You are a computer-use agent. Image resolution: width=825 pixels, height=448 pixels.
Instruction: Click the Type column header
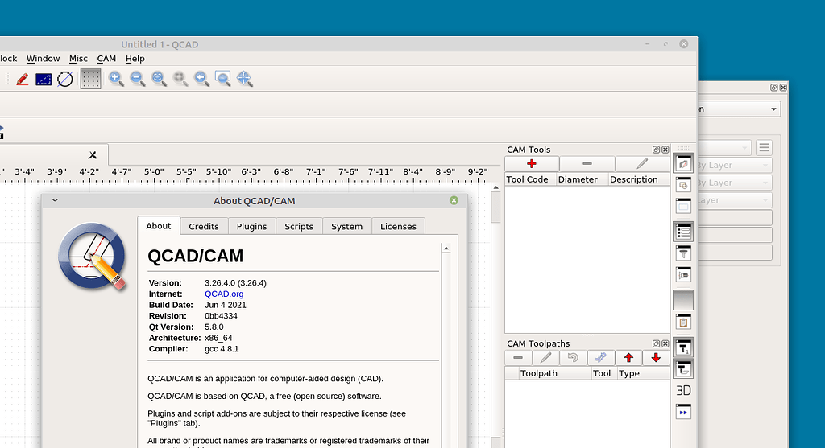tap(643, 373)
